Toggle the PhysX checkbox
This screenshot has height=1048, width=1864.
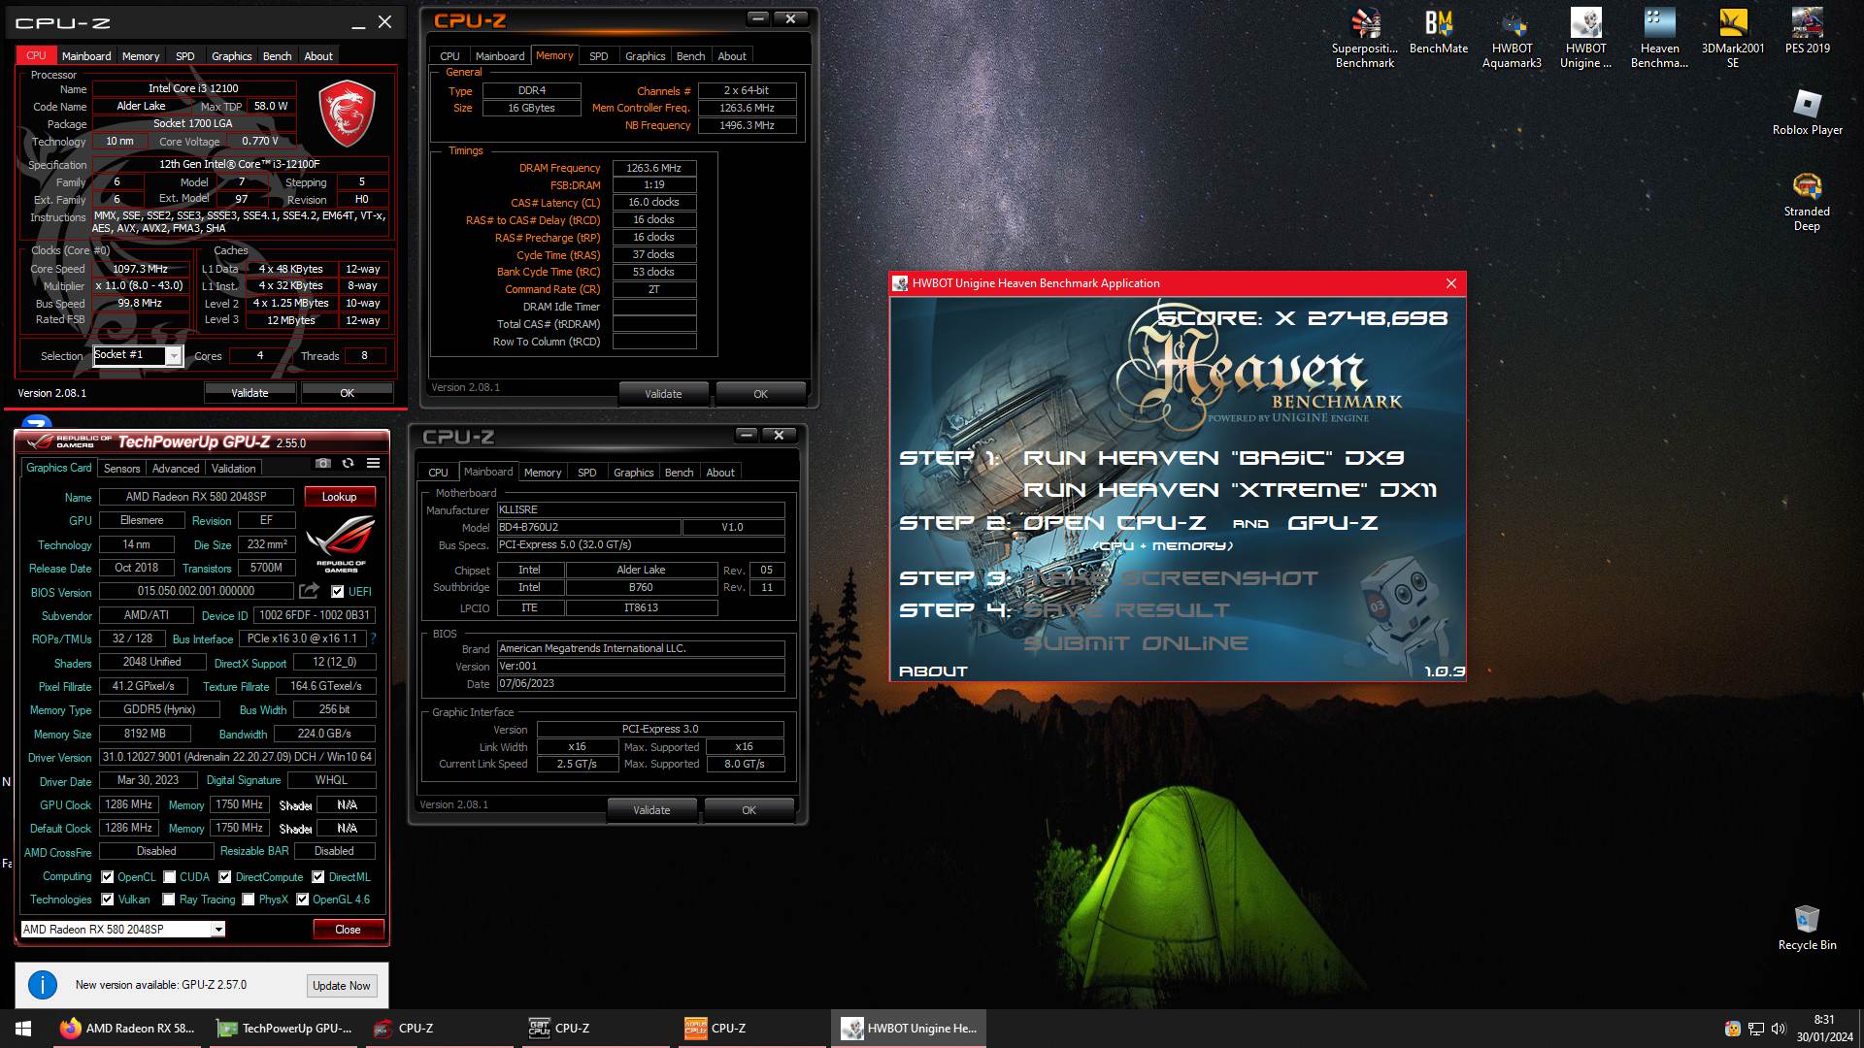[x=249, y=900]
